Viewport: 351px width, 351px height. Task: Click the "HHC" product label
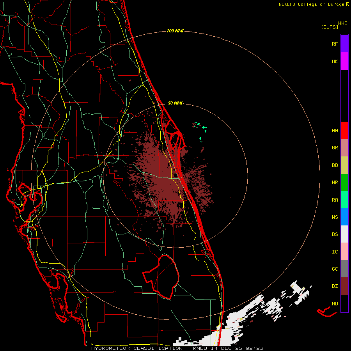343,23
